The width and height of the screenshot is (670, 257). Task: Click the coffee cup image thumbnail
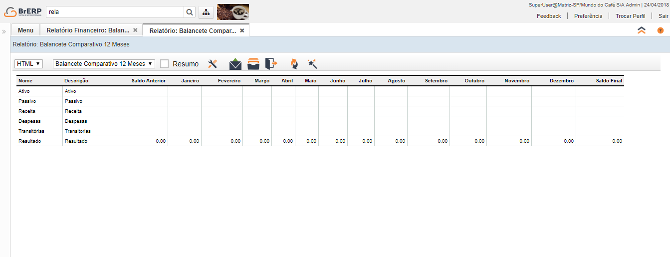pos(233,11)
